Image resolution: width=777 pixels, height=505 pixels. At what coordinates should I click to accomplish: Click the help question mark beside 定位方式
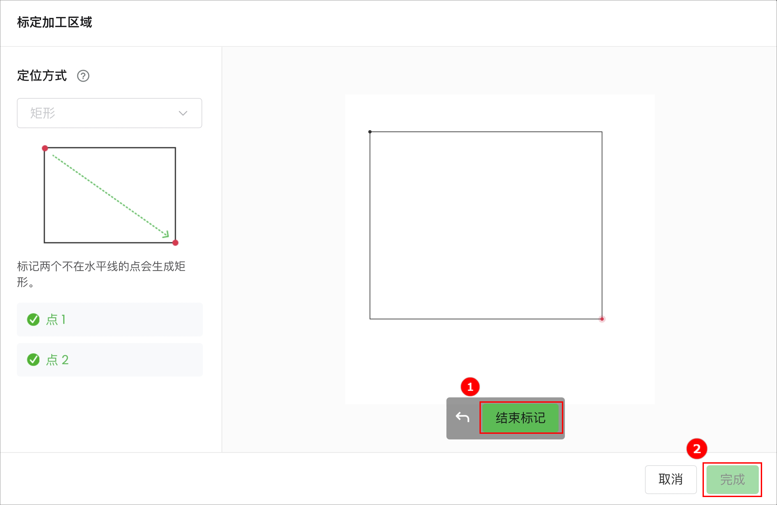(x=83, y=76)
